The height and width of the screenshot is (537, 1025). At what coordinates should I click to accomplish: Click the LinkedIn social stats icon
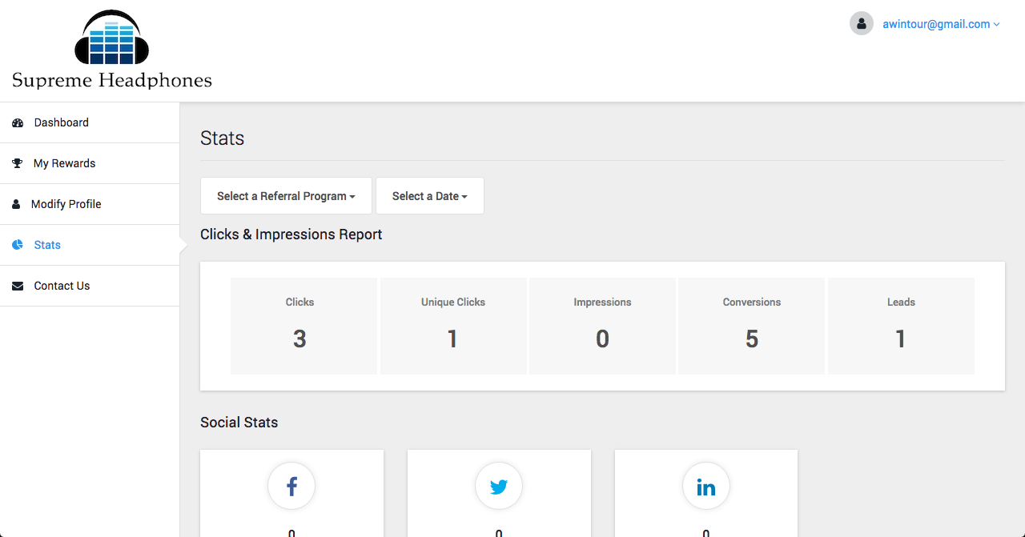coord(705,487)
